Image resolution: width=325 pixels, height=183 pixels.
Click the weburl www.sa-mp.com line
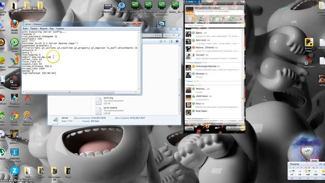(x=37, y=57)
